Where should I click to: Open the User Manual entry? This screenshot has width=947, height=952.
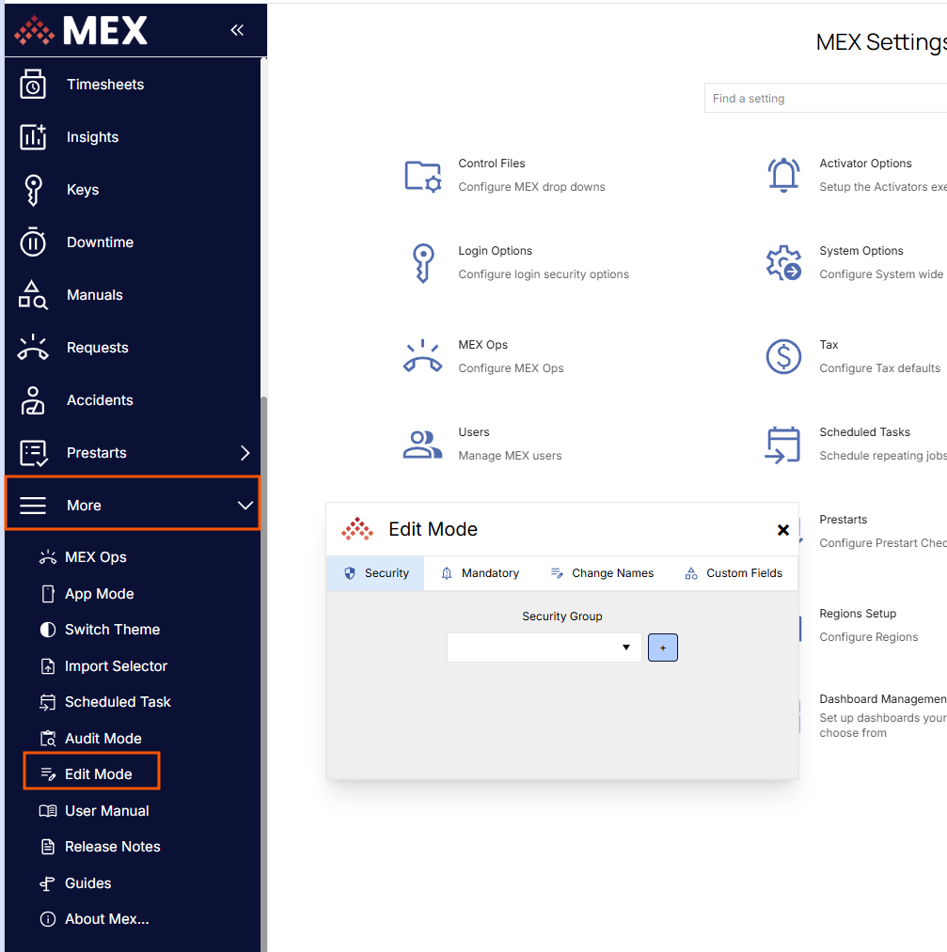(106, 810)
